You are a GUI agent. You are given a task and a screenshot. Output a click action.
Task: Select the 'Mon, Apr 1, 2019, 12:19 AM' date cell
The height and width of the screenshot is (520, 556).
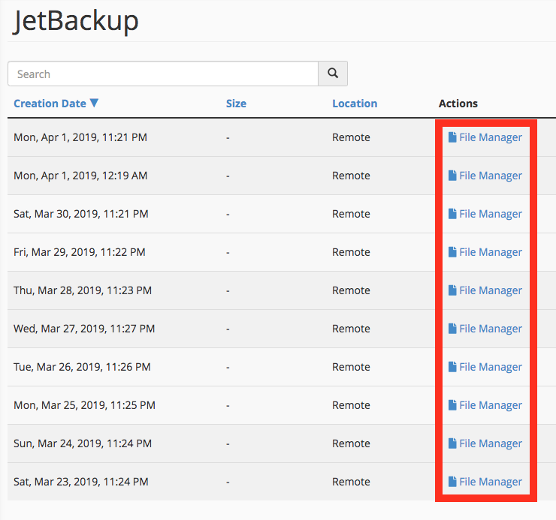(80, 176)
